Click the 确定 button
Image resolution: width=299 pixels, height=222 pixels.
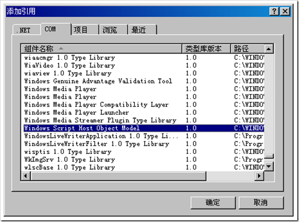[213, 202]
